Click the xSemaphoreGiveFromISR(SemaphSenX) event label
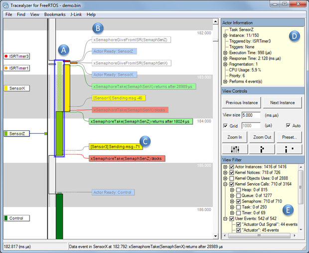The width and height of the screenshot is (309, 253). pyautogui.click(x=132, y=63)
